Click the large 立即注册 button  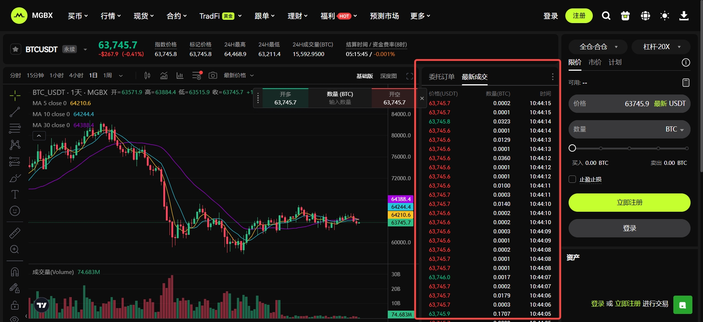pyautogui.click(x=629, y=203)
